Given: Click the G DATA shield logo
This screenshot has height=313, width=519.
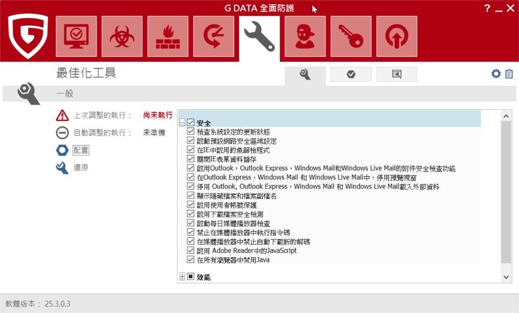Looking at the screenshot, I should point(28,35).
